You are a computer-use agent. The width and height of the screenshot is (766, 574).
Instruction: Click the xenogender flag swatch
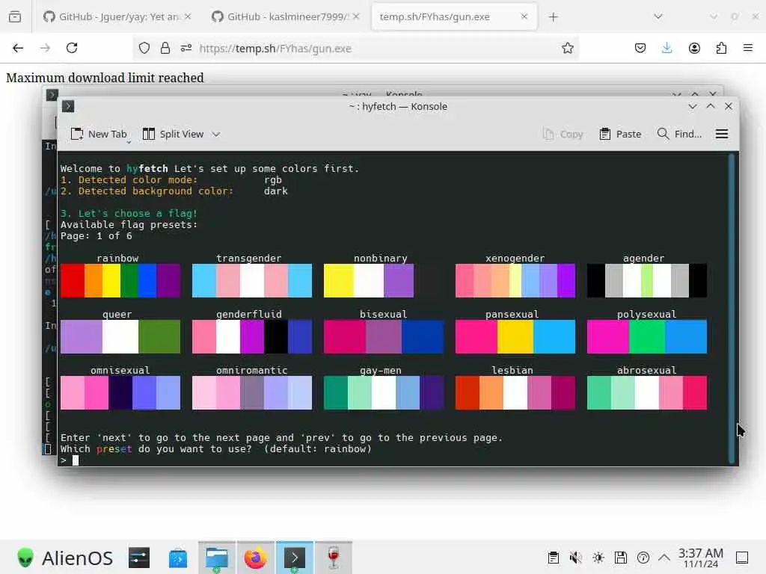[515, 281]
